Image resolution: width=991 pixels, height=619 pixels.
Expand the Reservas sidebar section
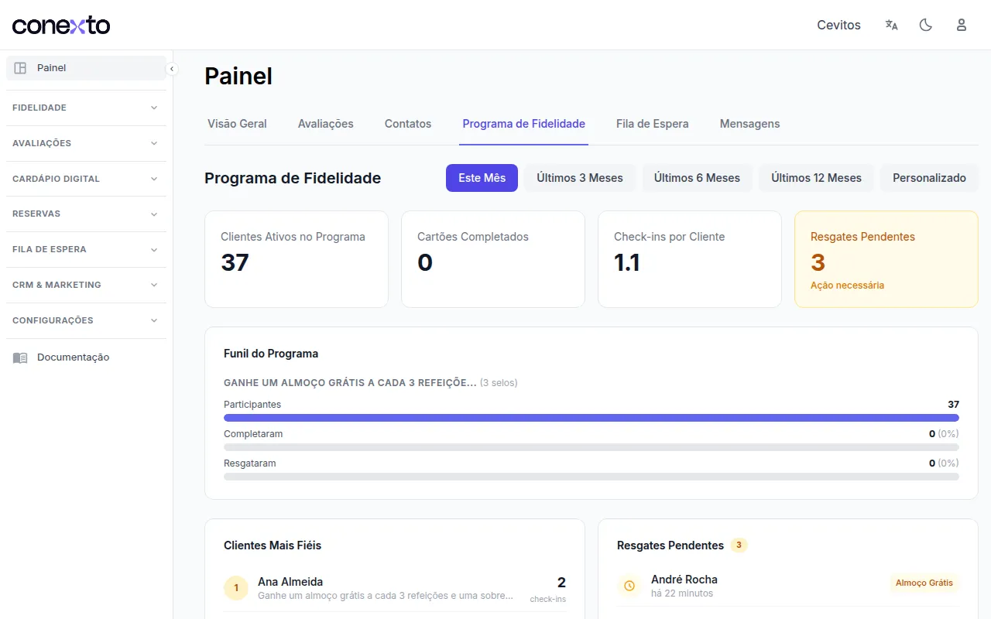tap(86, 214)
